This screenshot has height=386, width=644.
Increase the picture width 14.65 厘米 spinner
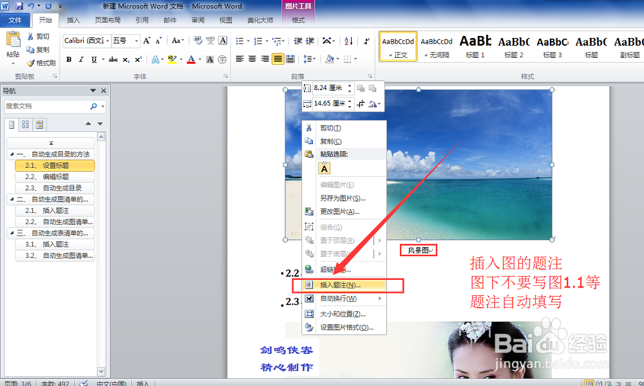point(350,101)
